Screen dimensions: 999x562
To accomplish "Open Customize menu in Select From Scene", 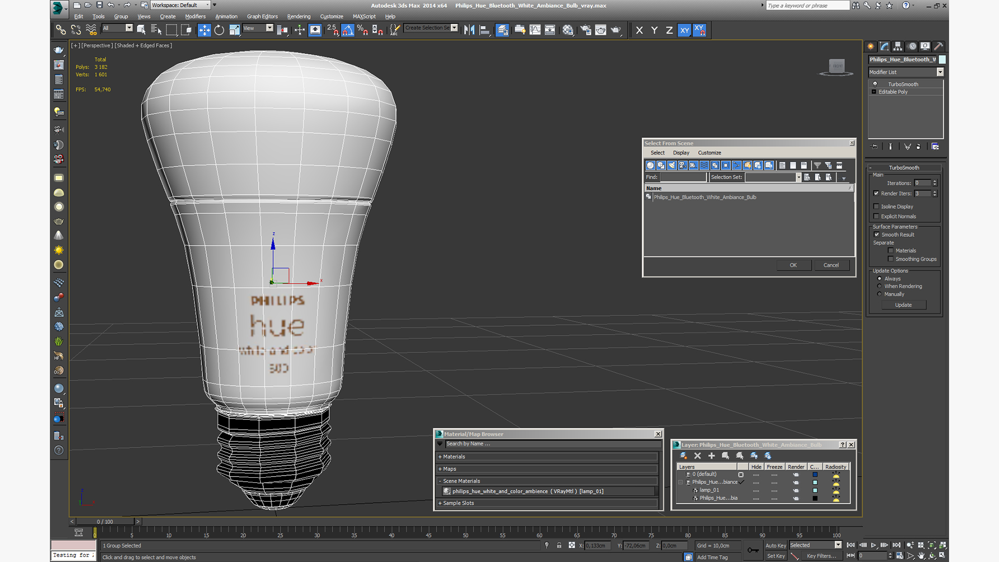I will [x=709, y=153].
